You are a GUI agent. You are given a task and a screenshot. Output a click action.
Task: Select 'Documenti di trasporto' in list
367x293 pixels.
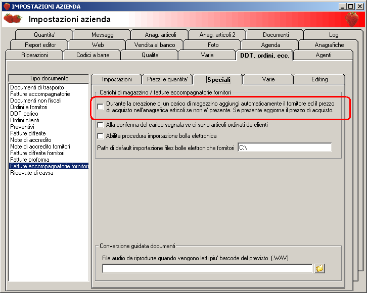[49, 87]
